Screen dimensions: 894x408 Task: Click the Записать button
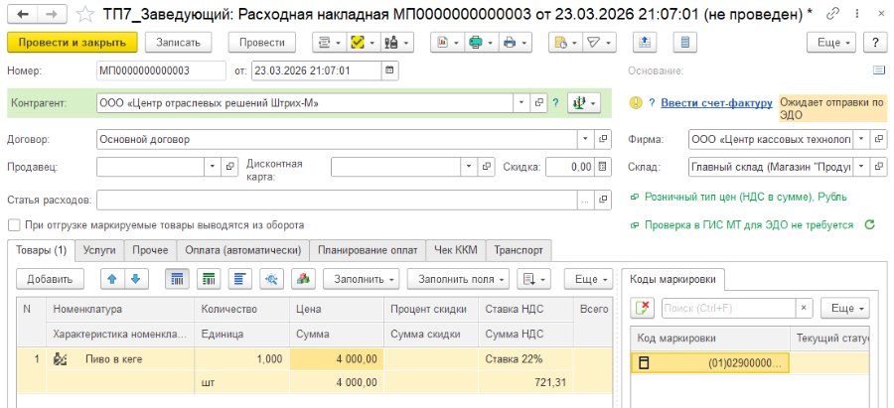point(179,42)
